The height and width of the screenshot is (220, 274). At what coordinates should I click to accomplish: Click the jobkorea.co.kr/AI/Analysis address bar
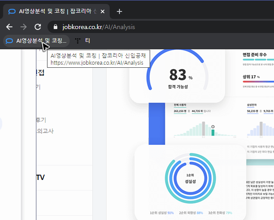[x=161, y=27]
